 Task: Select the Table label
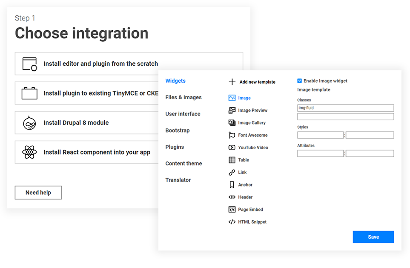tap(244, 160)
